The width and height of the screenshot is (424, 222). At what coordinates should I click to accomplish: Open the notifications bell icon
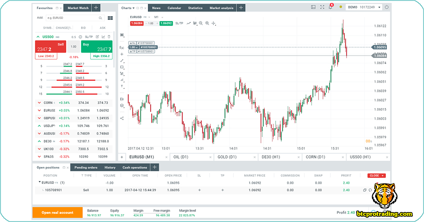point(330,7)
